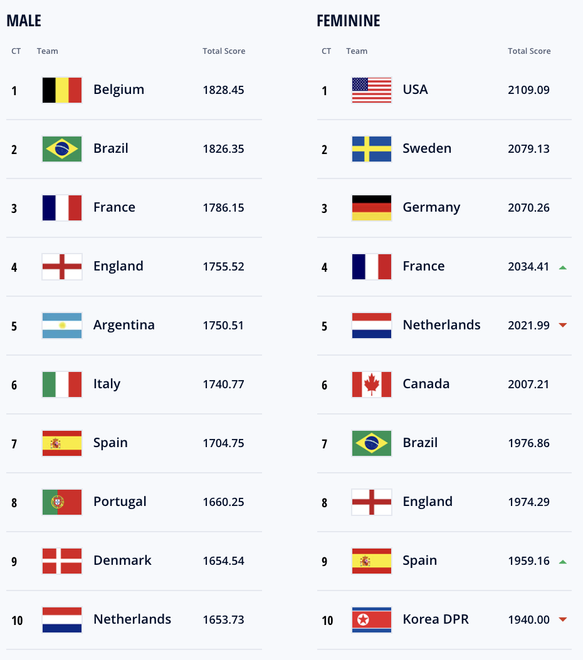Viewport: 583px width, 660px height.
Task: Select the Portugal flag icon
Action: point(62,502)
